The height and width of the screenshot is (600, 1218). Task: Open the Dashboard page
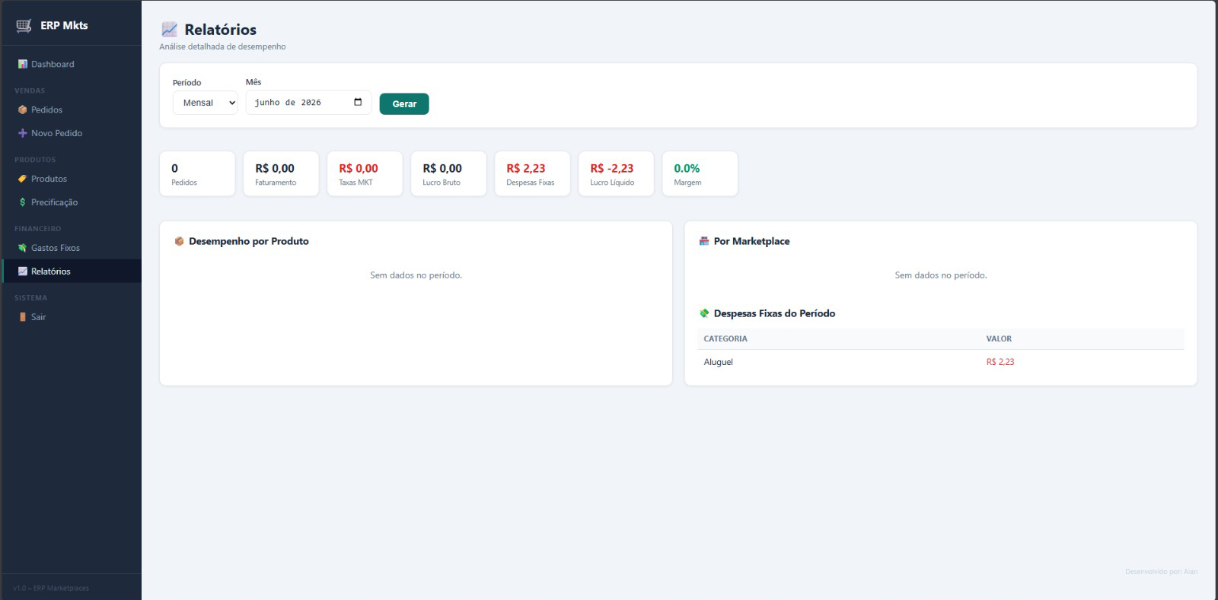click(72, 64)
